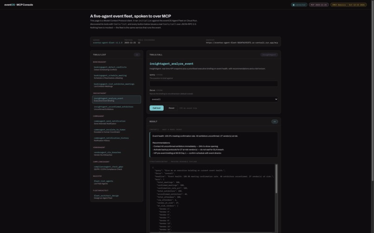The width and height of the screenshot is (374, 233).
Task: Click the eventos-agent-fleet v1.1.0 server text
Action: click(x=108, y=43)
